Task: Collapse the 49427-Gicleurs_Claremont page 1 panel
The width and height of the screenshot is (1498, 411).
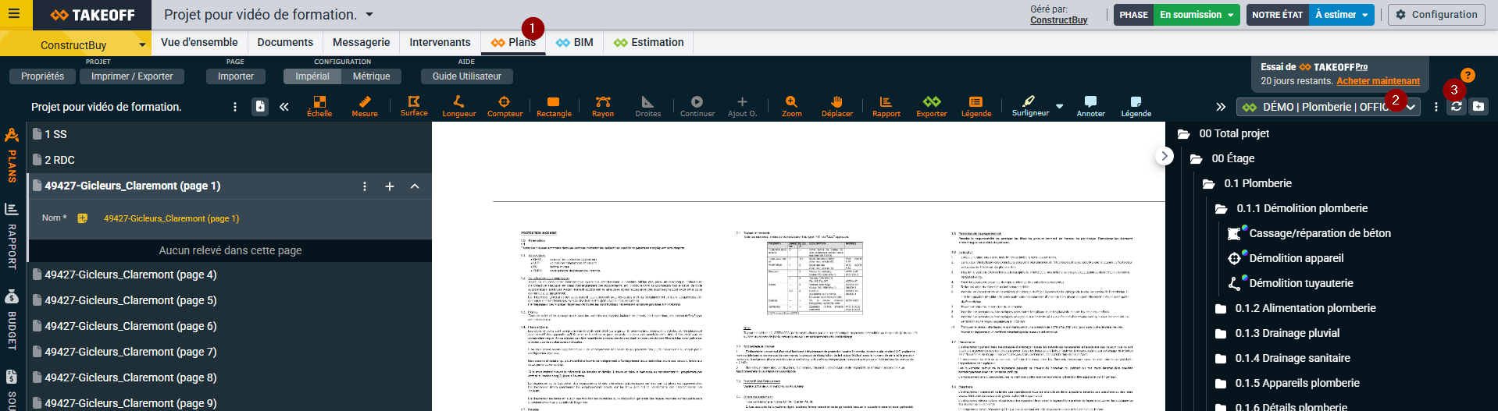Action: (415, 186)
